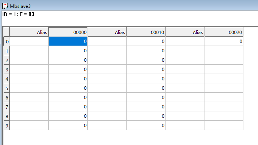Select the value cell in row 3 under 00010
Viewport: 258px width, 145px height.
point(146,69)
